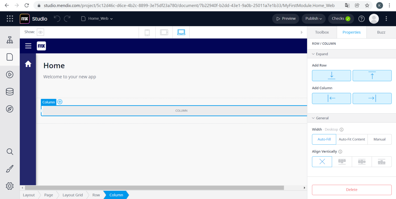Switch to phone preview mode
Viewport: 396px width, 199px height.
147,32
